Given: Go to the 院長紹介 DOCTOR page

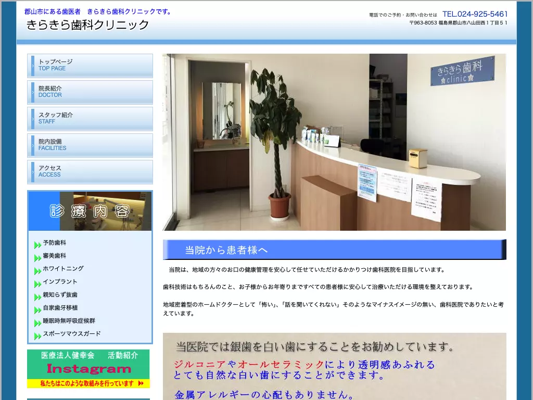Looking at the screenshot, I should pyautogui.click(x=90, y=92).
